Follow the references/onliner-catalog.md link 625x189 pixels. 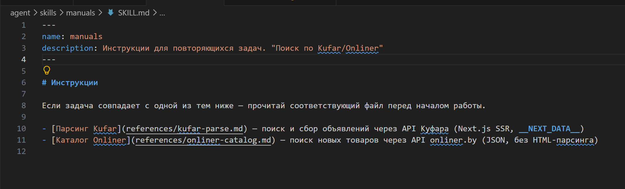tap(203, 140)
